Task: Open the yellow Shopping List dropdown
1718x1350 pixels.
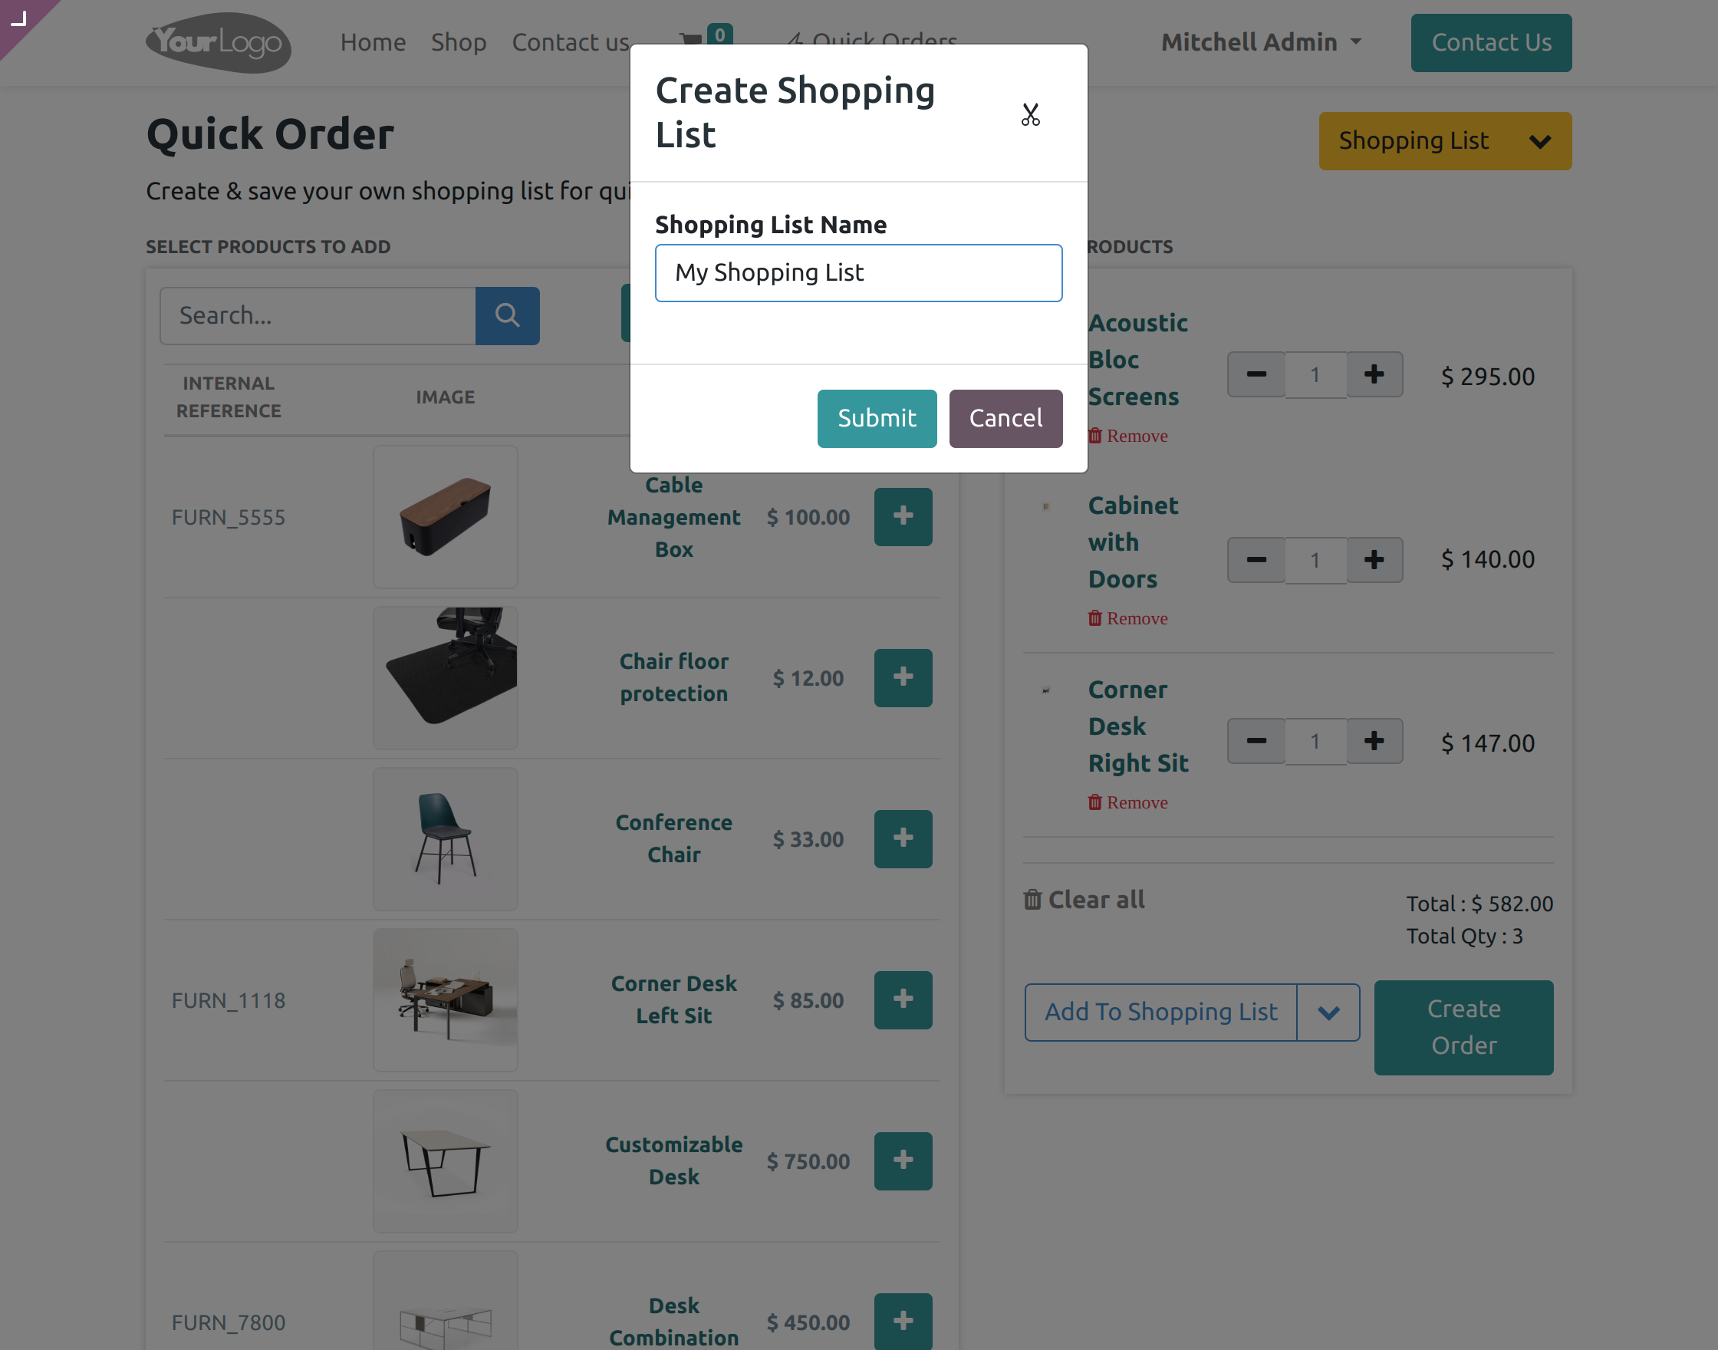Action: [x=1444, y=140]
